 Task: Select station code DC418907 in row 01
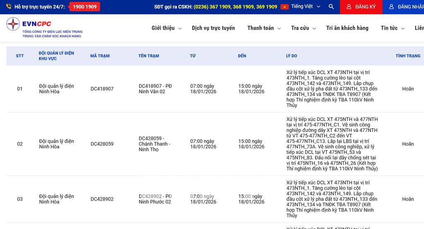pos(102,89)
